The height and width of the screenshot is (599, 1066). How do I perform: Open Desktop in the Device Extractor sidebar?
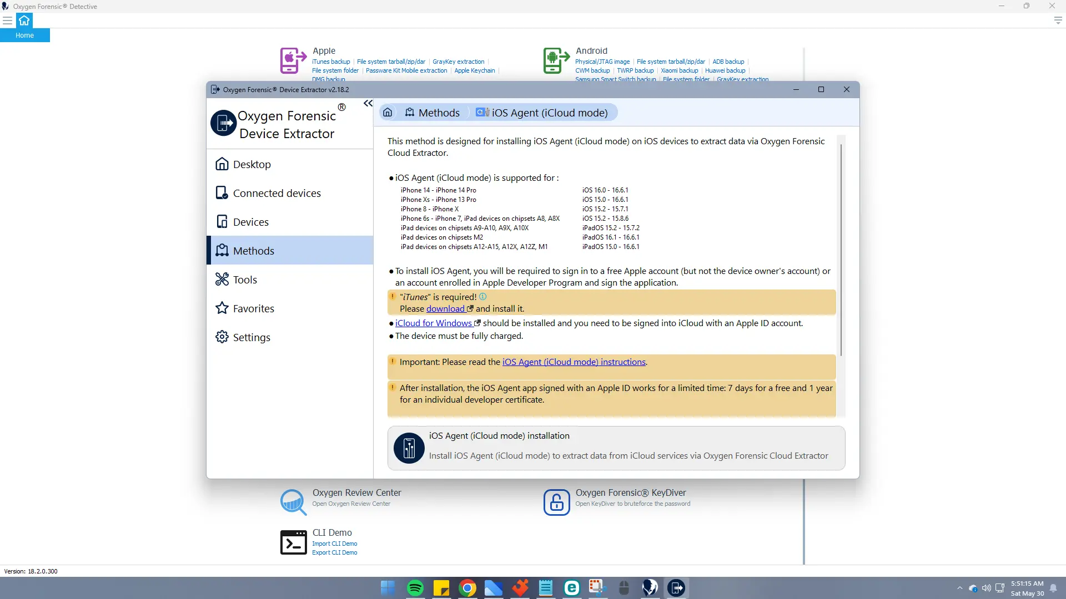tap(290, 164)
